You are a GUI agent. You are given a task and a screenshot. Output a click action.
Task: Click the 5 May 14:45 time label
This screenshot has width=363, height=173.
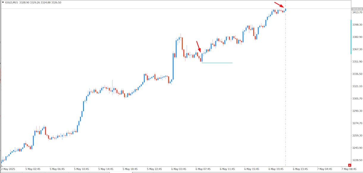click(106, 169)
